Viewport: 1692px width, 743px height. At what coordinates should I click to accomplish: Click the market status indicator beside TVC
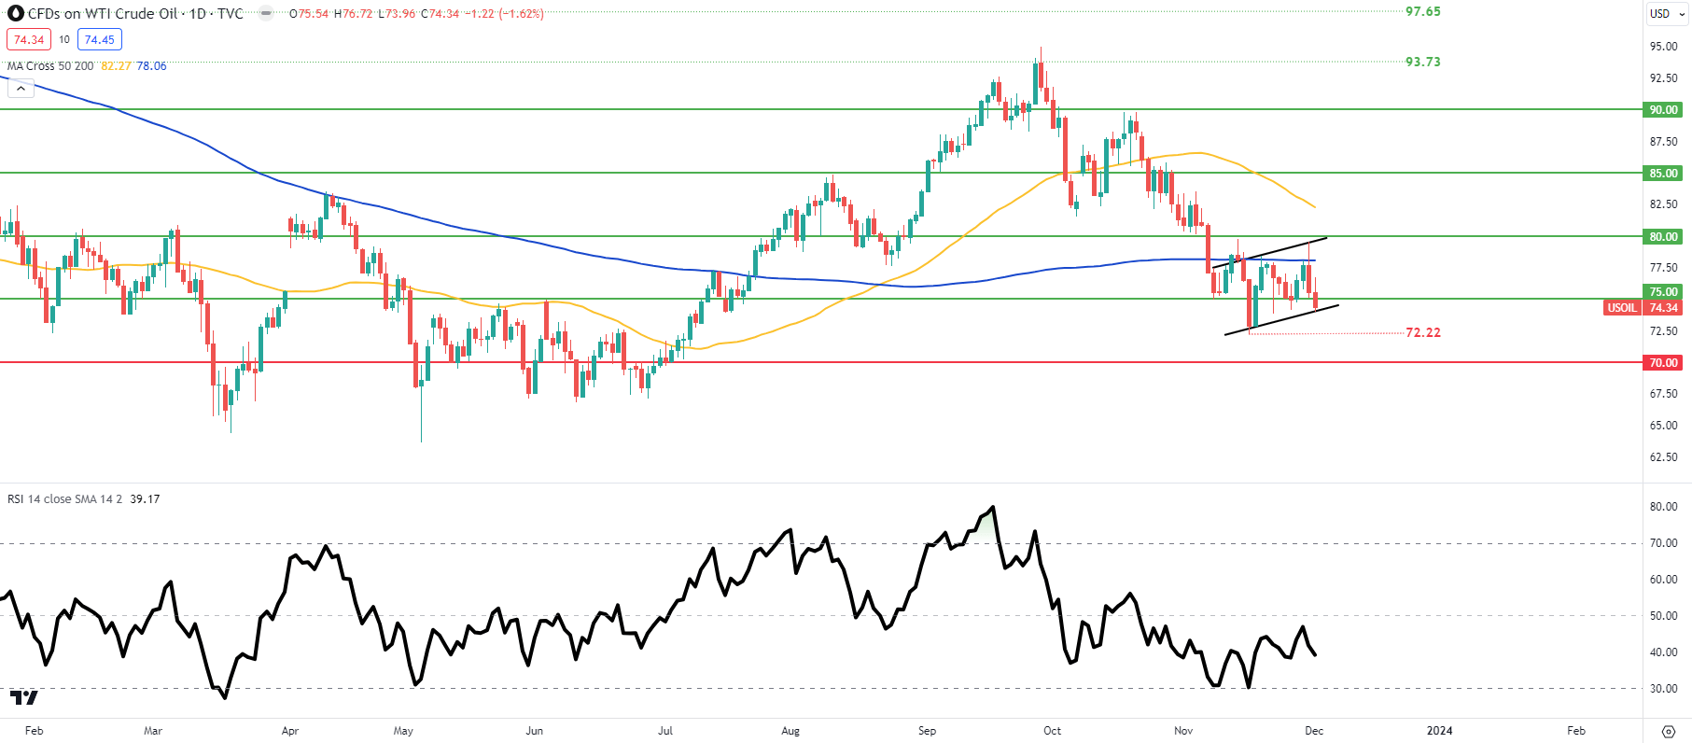(266, 14)
